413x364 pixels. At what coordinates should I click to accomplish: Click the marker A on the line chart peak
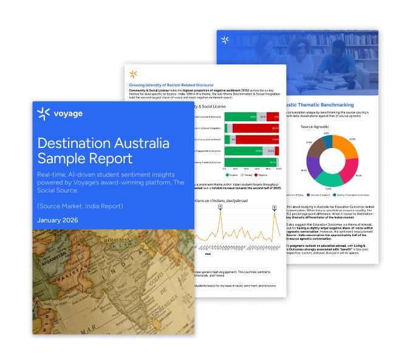click(220, 207)
